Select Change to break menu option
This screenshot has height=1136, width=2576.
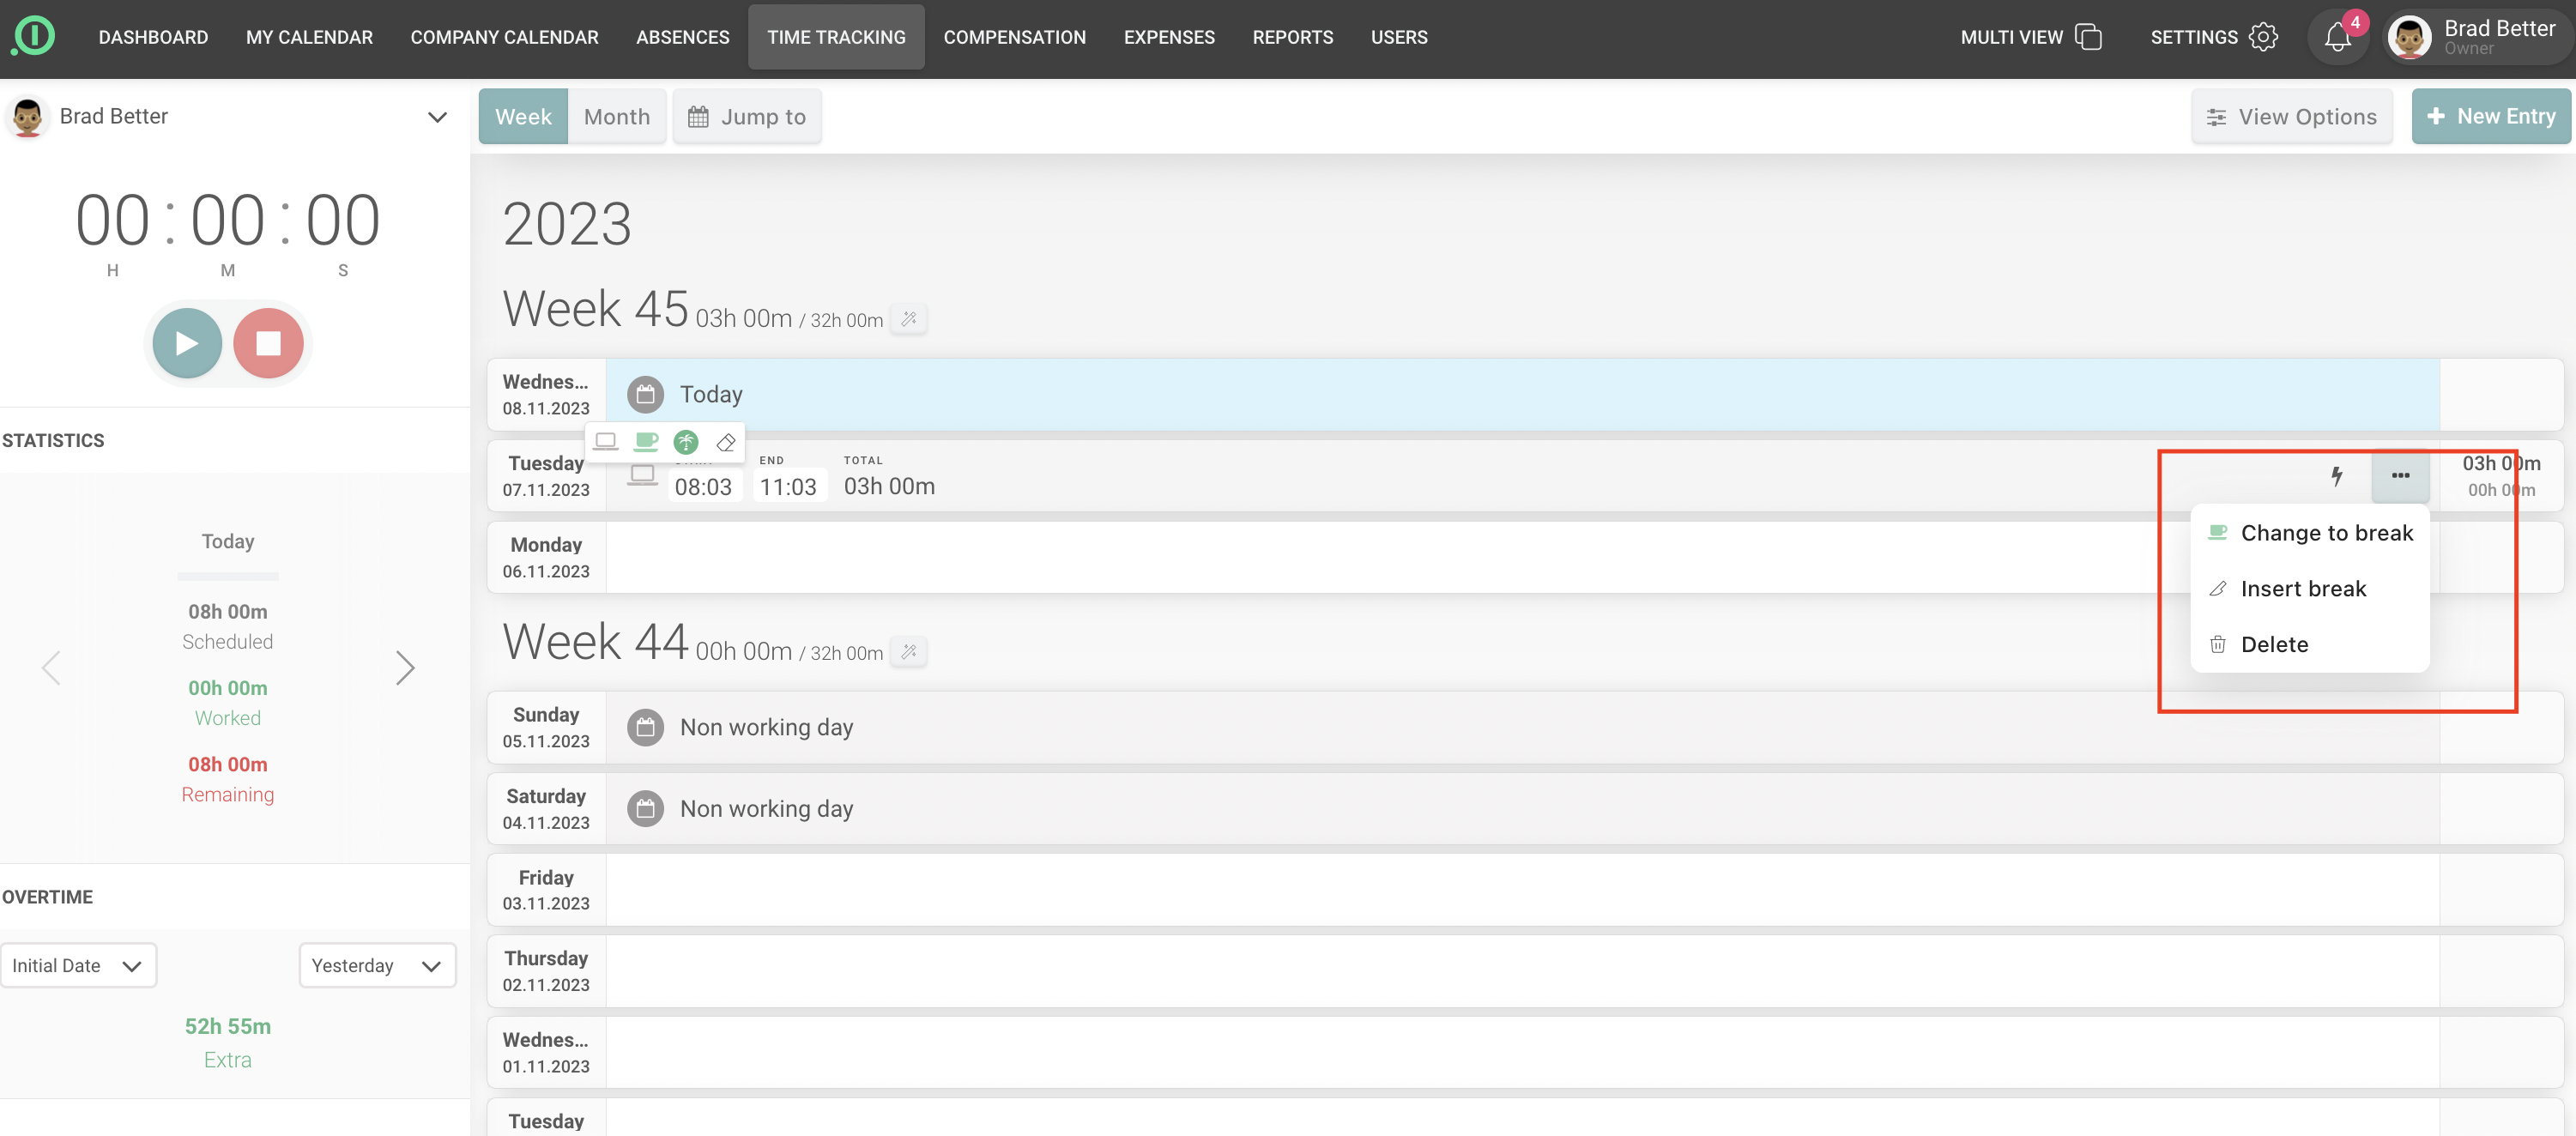(x=2326, y=533)
